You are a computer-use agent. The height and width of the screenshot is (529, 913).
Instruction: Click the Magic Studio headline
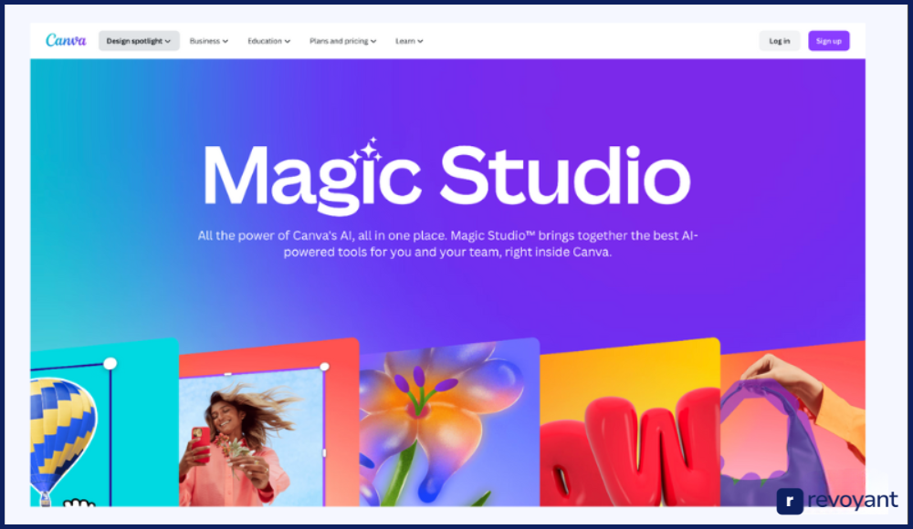(x=447, y=176)
